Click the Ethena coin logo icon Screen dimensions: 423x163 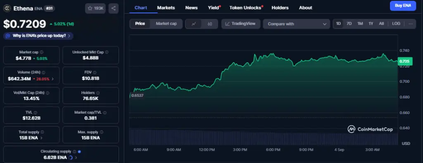[x=7, y=8]
